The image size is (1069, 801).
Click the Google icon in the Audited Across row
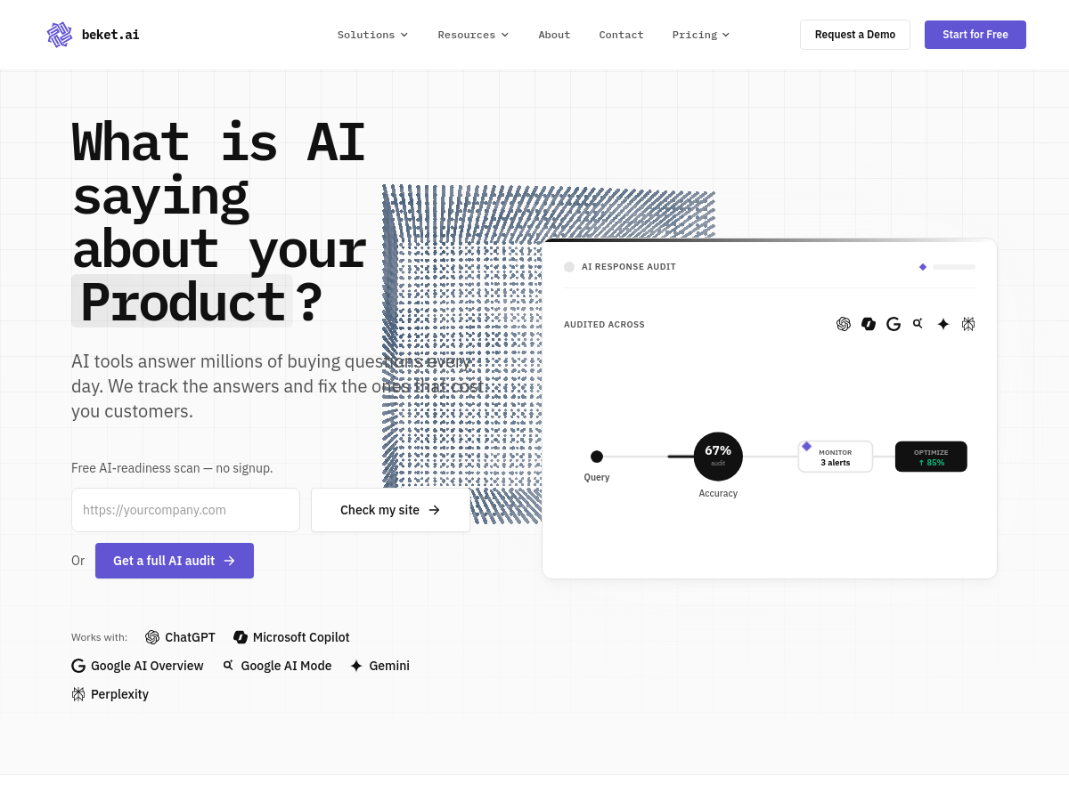pyautogui.click(x=894, y=324)
